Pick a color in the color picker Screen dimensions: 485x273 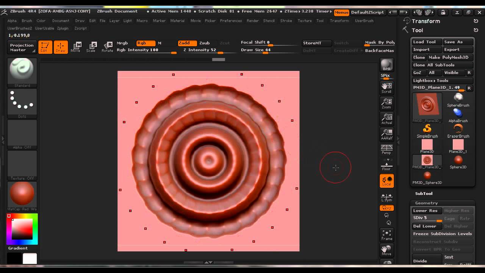coord(22,229)
